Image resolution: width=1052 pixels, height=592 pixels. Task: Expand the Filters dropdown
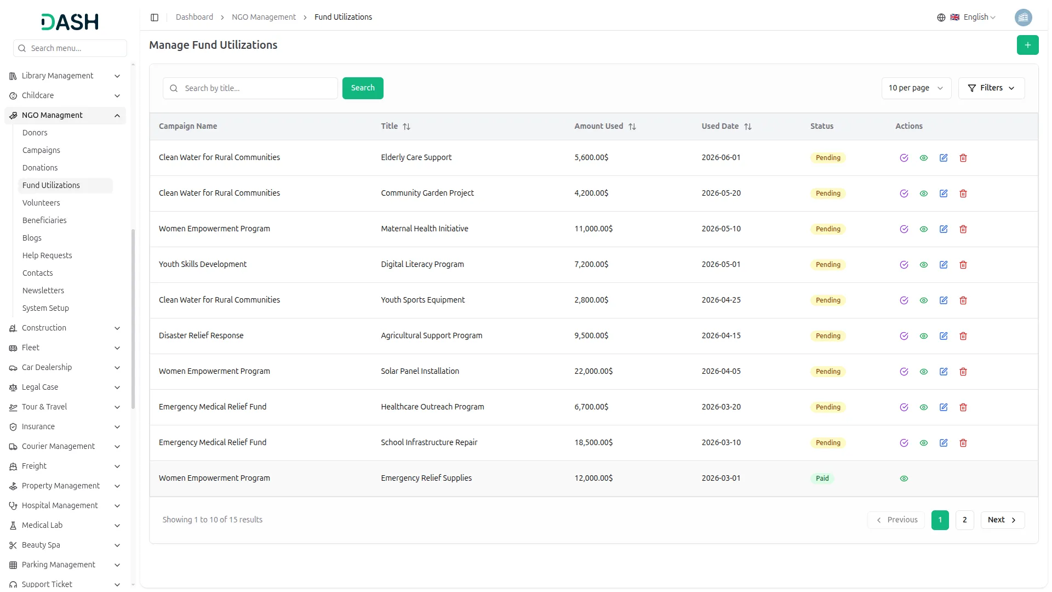click(991, 88)
